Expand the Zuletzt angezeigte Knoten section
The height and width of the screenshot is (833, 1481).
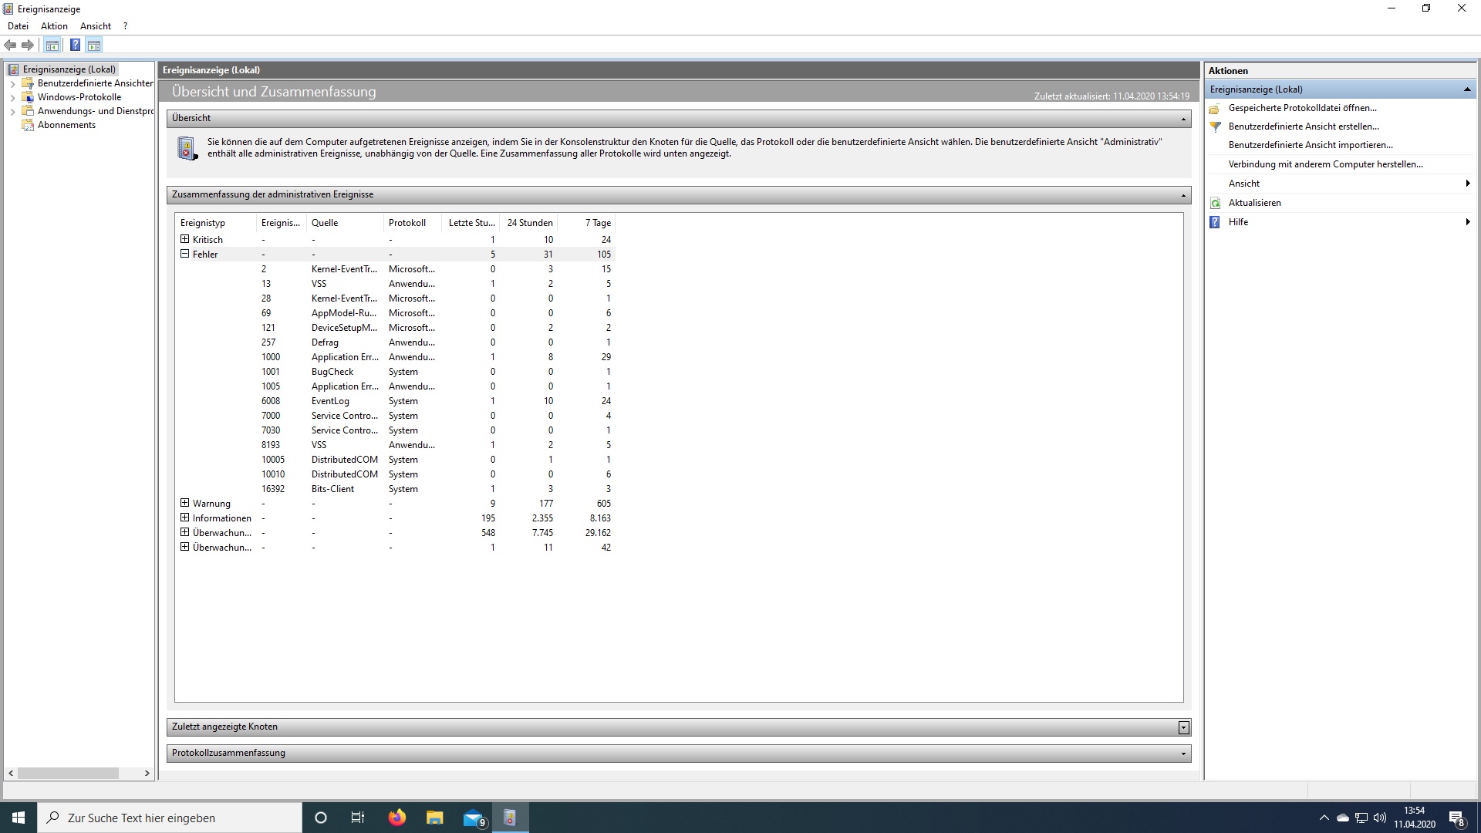(x=1183, y=727)
